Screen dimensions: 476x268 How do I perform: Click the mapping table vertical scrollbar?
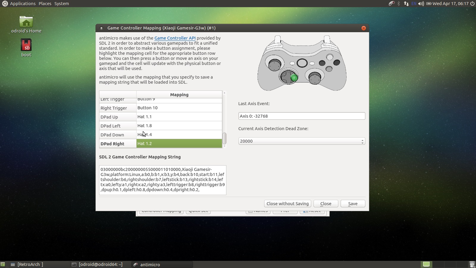225,138
